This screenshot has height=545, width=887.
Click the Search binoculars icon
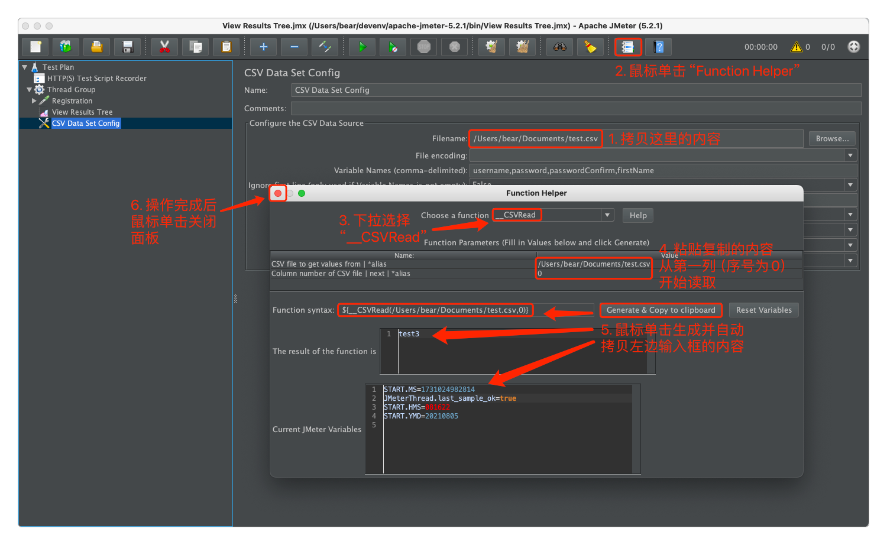click(x=560, y=47)
